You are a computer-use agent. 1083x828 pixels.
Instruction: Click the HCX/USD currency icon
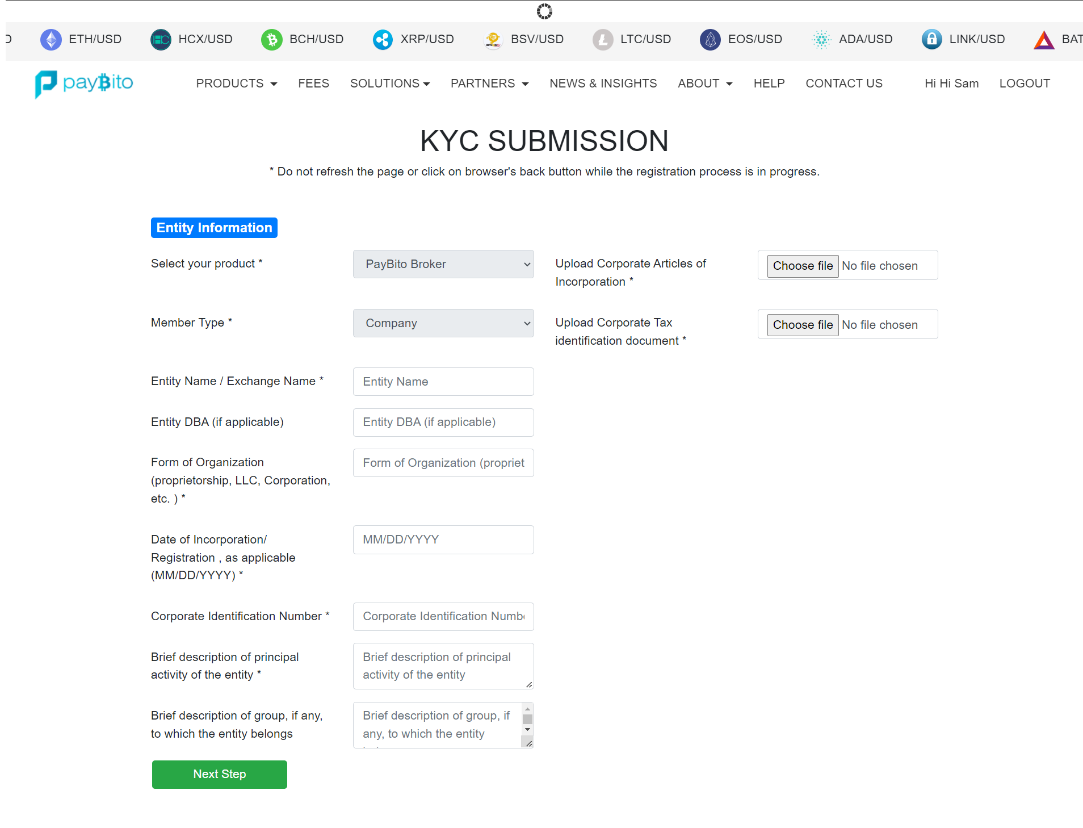point(160,39)
